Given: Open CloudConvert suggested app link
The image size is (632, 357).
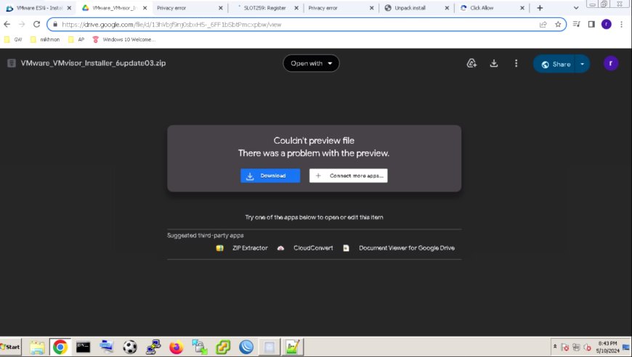Looking at the screenshot, I should [313, 248].
